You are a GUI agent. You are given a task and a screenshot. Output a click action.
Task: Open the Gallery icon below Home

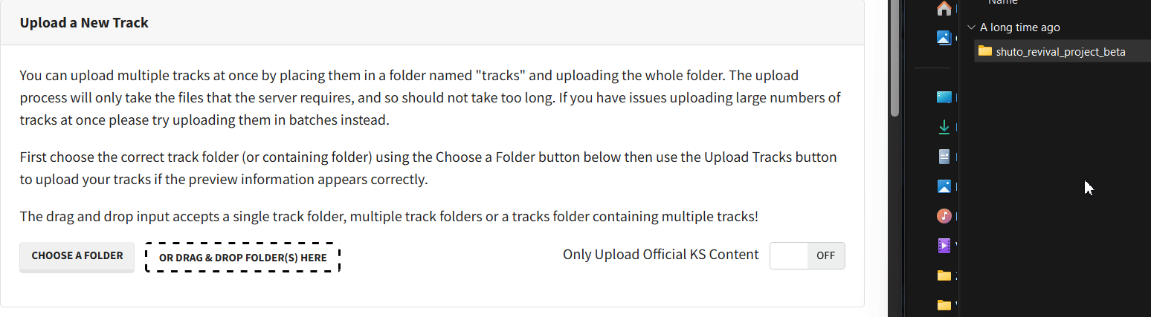944,38
